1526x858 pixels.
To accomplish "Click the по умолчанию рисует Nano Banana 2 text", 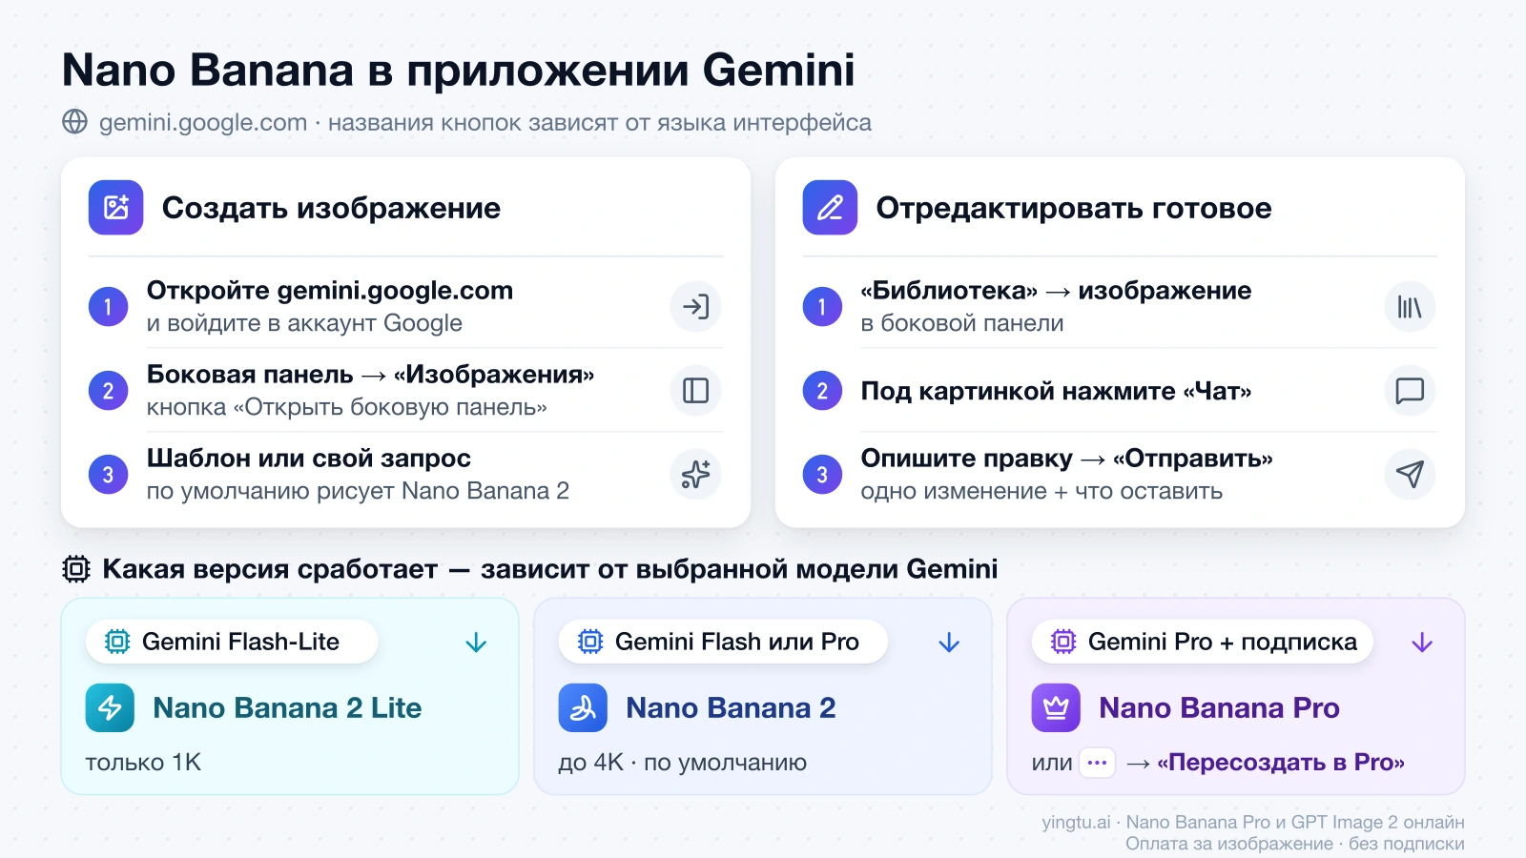I will pyautogui.click(x=358, y=491).
